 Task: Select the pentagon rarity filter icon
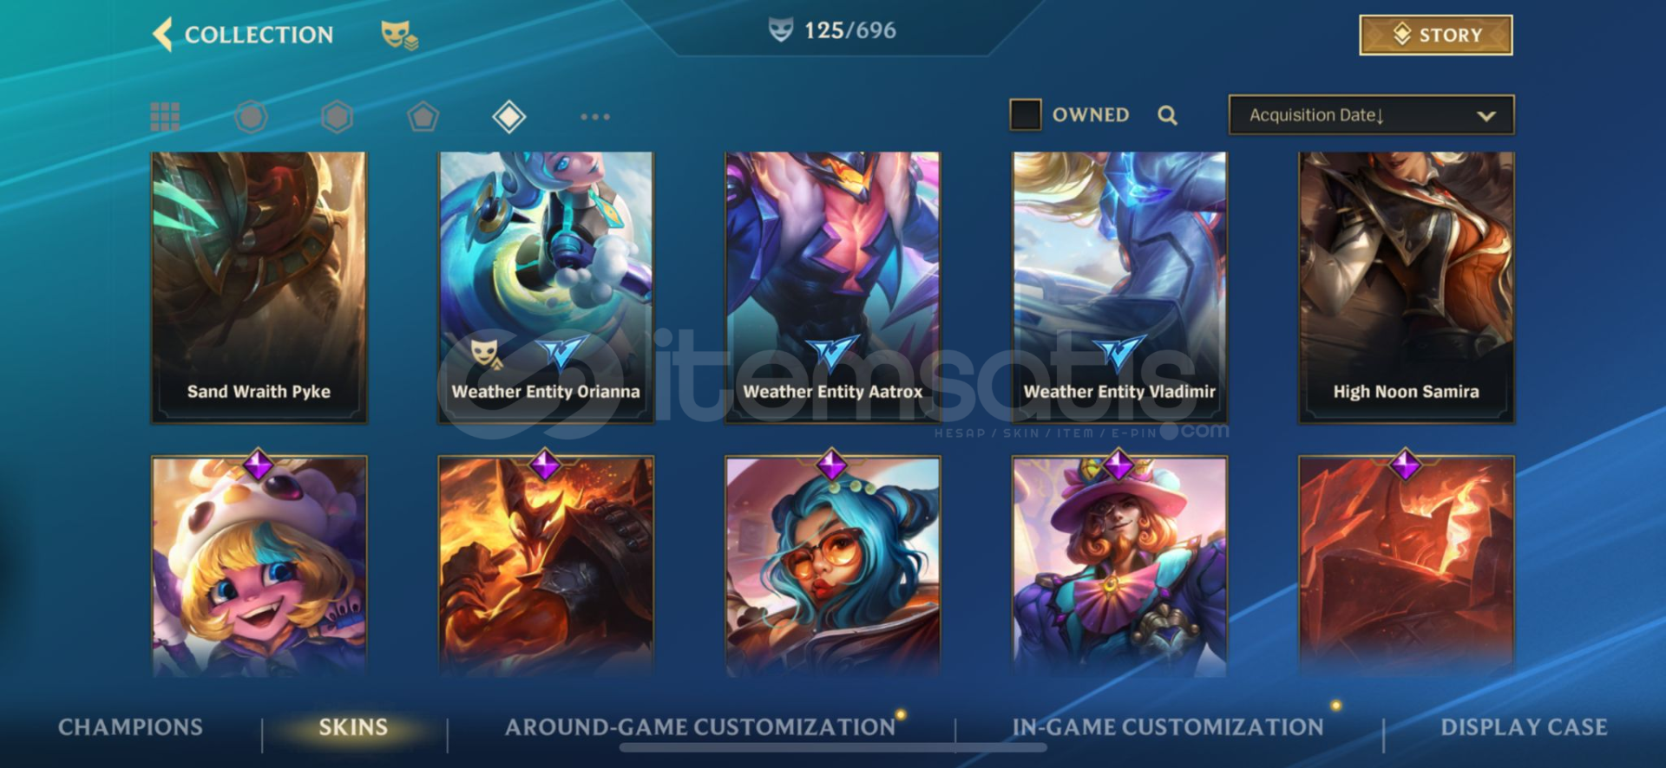point(423,116)
